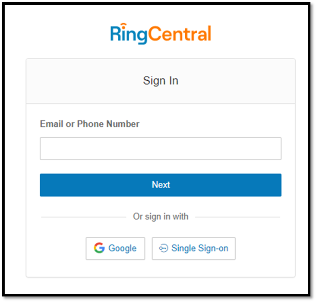Click the "Next" text on the blue button
Image resolution: width=316 pixels, height=302 pixels.
(161, 184)
